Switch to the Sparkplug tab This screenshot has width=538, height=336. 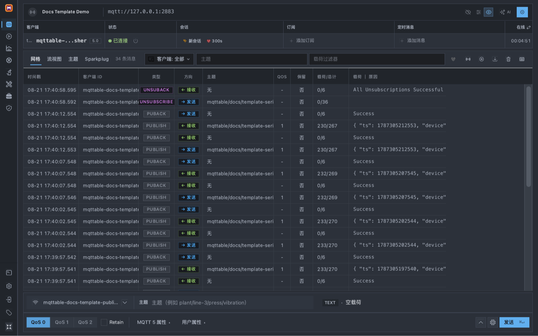[97, 59]
